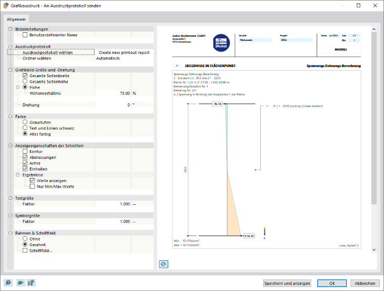Toggle the Einheiten checkbox
Screen dimensions: 384x291
25,169
